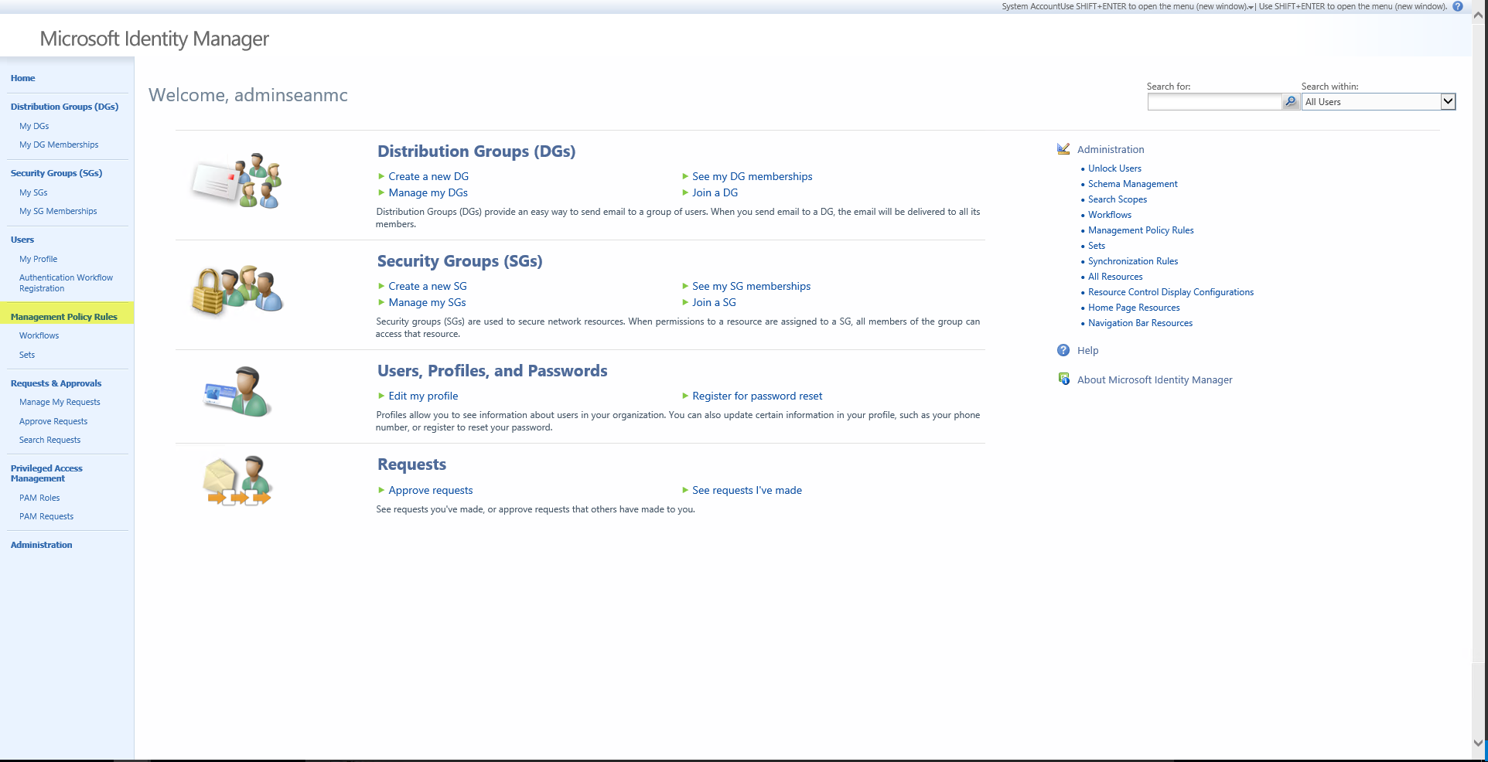
Task: Open PAM Requests in sidebar
Action: click(46, 516)
